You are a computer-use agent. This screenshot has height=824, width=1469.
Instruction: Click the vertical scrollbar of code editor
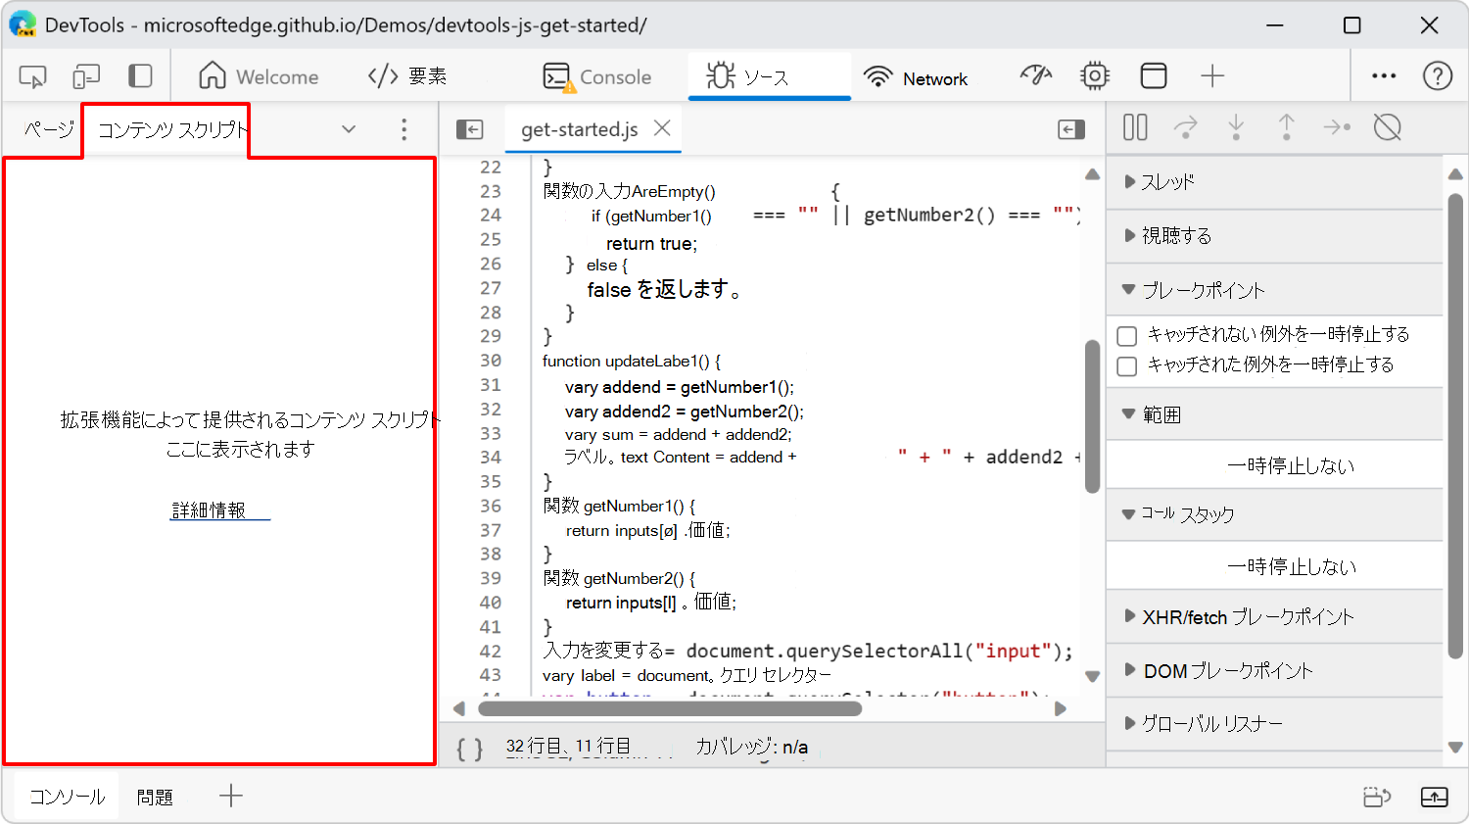[1093, 416]
